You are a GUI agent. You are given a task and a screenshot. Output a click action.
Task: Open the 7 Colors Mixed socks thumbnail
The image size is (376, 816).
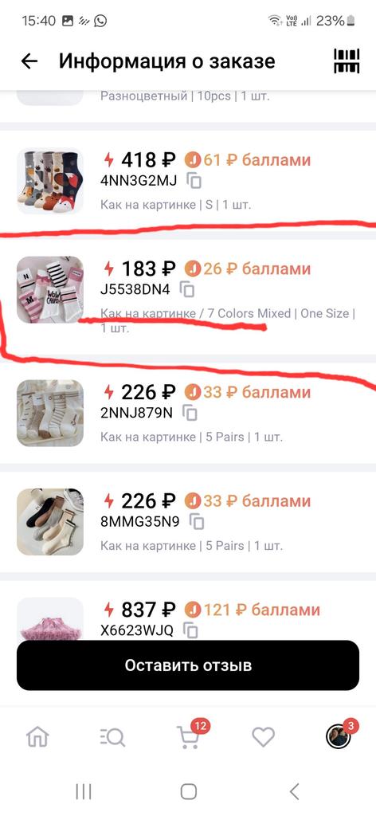tap(50, 289)
